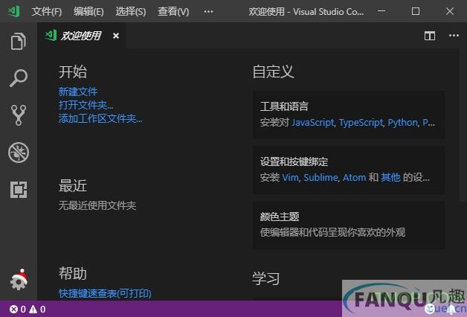Viewport: 467px width, 317px height.
Task: Open the 查看(V) menu
Action: click(x=173, y=12)
